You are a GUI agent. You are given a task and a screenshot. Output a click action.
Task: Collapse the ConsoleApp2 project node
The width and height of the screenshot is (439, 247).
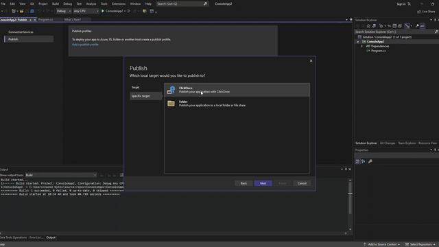tap(358, 42)
